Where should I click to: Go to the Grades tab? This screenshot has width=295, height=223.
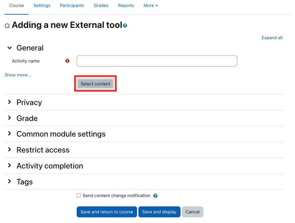[x=101, y=6]
